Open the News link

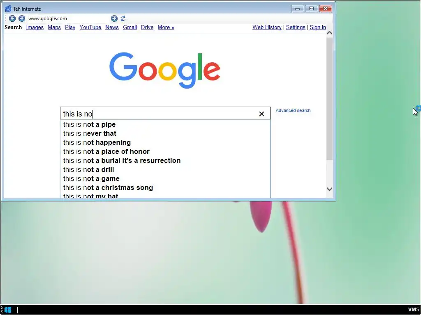coord(112,27)
